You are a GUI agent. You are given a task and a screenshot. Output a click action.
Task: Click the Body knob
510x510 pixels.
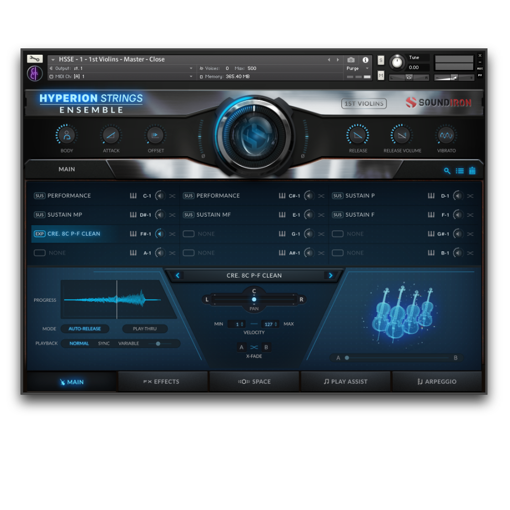click(67, 135)
